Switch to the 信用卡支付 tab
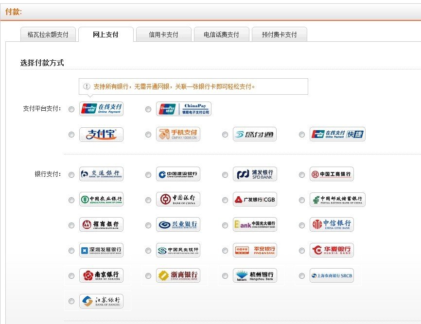This screenshot has height=324, width=421. coord(163,34)
